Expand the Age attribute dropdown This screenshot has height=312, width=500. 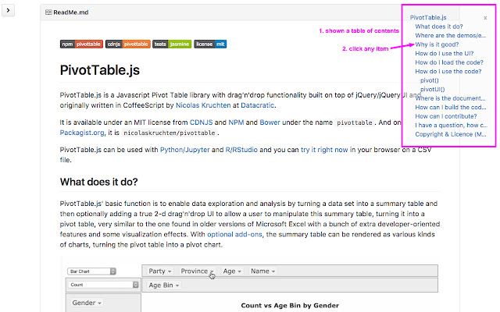click(232, 271)
